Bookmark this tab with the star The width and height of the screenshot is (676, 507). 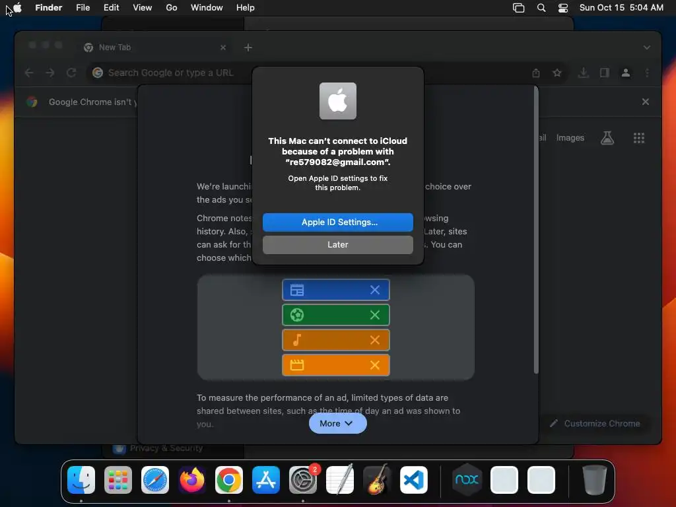tap(557, 73)
